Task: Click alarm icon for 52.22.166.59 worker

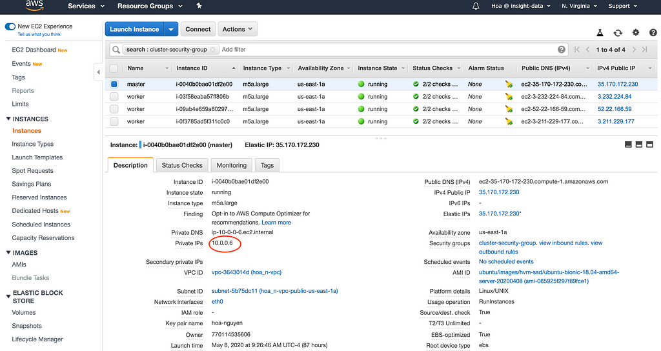Action: pyautogui.click(x=509, y=109)
